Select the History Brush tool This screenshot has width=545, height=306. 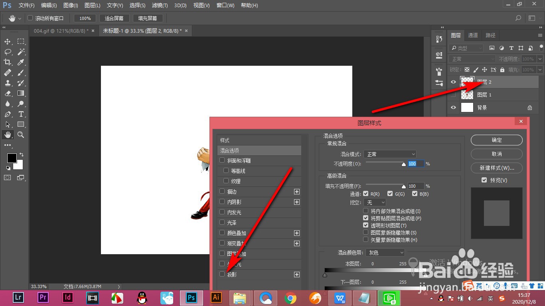tap(21, 83)
